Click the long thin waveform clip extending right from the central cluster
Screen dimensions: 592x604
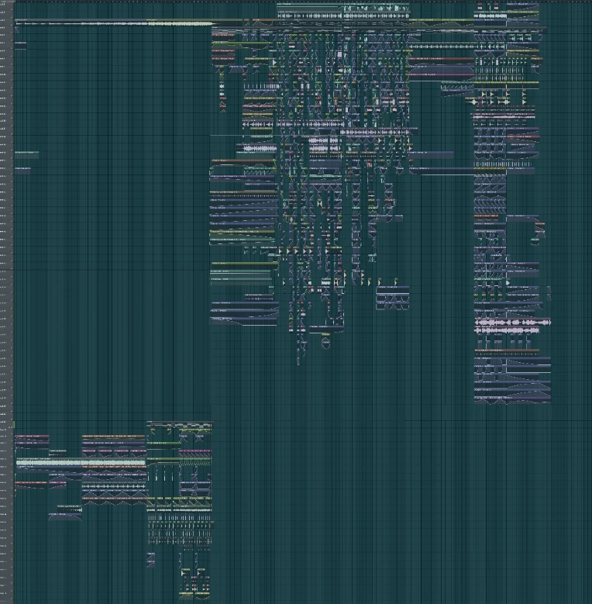pyautogui.click(x=442, y=47)
